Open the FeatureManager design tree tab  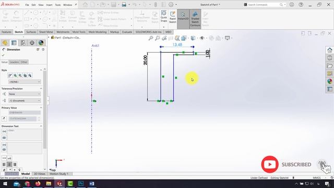pyautogui.click(x=5, y=43)
